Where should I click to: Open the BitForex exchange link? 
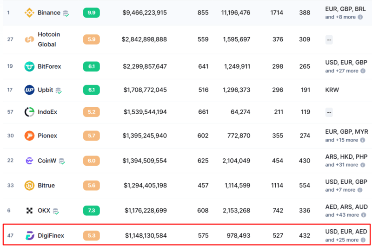click(49, 66)
